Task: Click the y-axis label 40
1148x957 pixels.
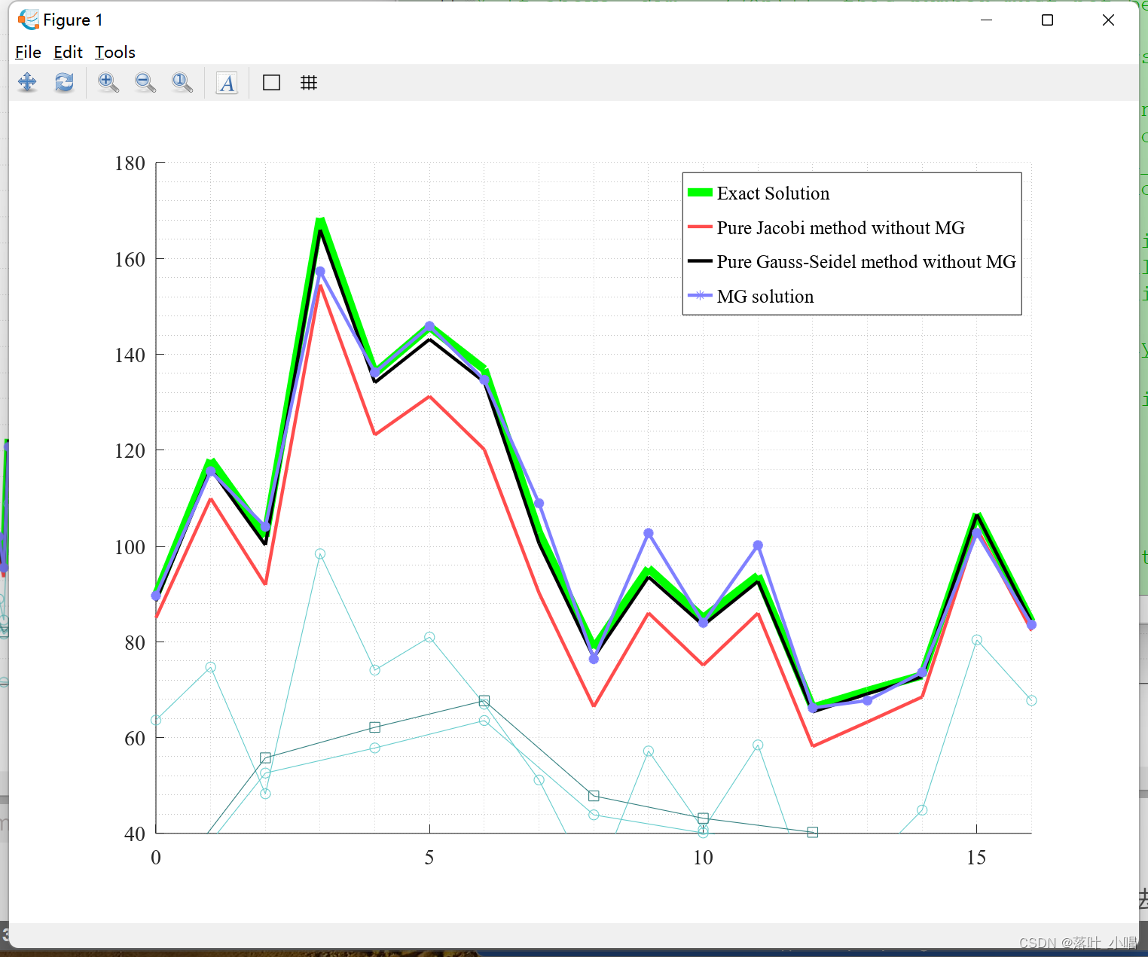Action: tap(135, 834)
